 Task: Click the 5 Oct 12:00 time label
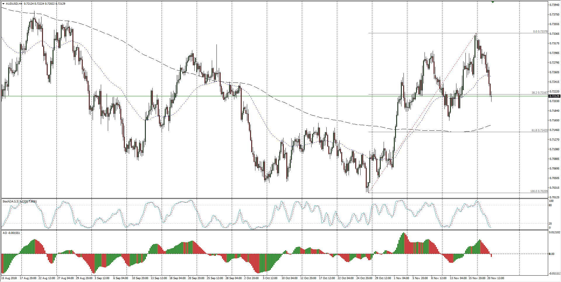270,278
